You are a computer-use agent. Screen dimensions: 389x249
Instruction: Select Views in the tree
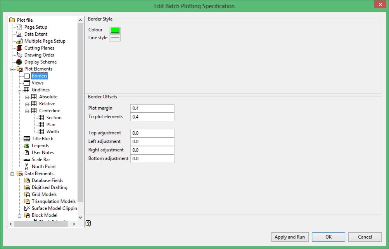(38, 83)
